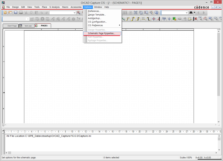The height and width of the screenshot is (161, 223).
Task: Open the Accessories menu
Action: pyautogui.click(x=76, y=7)
